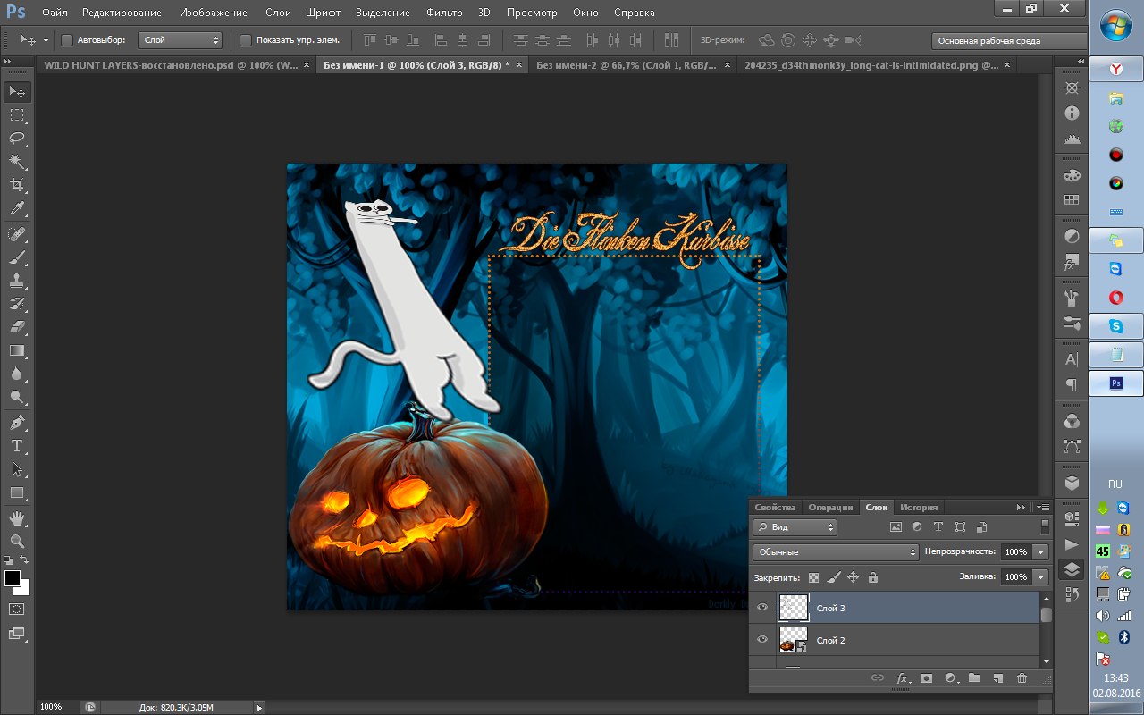Select the Gradient tool

point(17,350)
